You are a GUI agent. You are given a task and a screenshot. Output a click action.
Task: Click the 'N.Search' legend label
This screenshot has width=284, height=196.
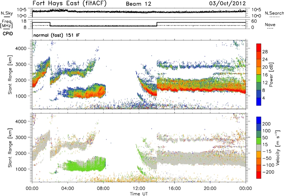click(x=274, y=13)
